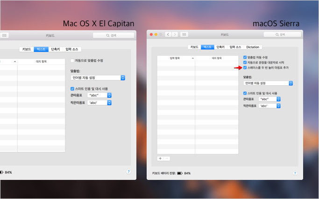Click the show-all grid icon in Sierra window
This screenshot has height=199, width=319.
(184, 34)
